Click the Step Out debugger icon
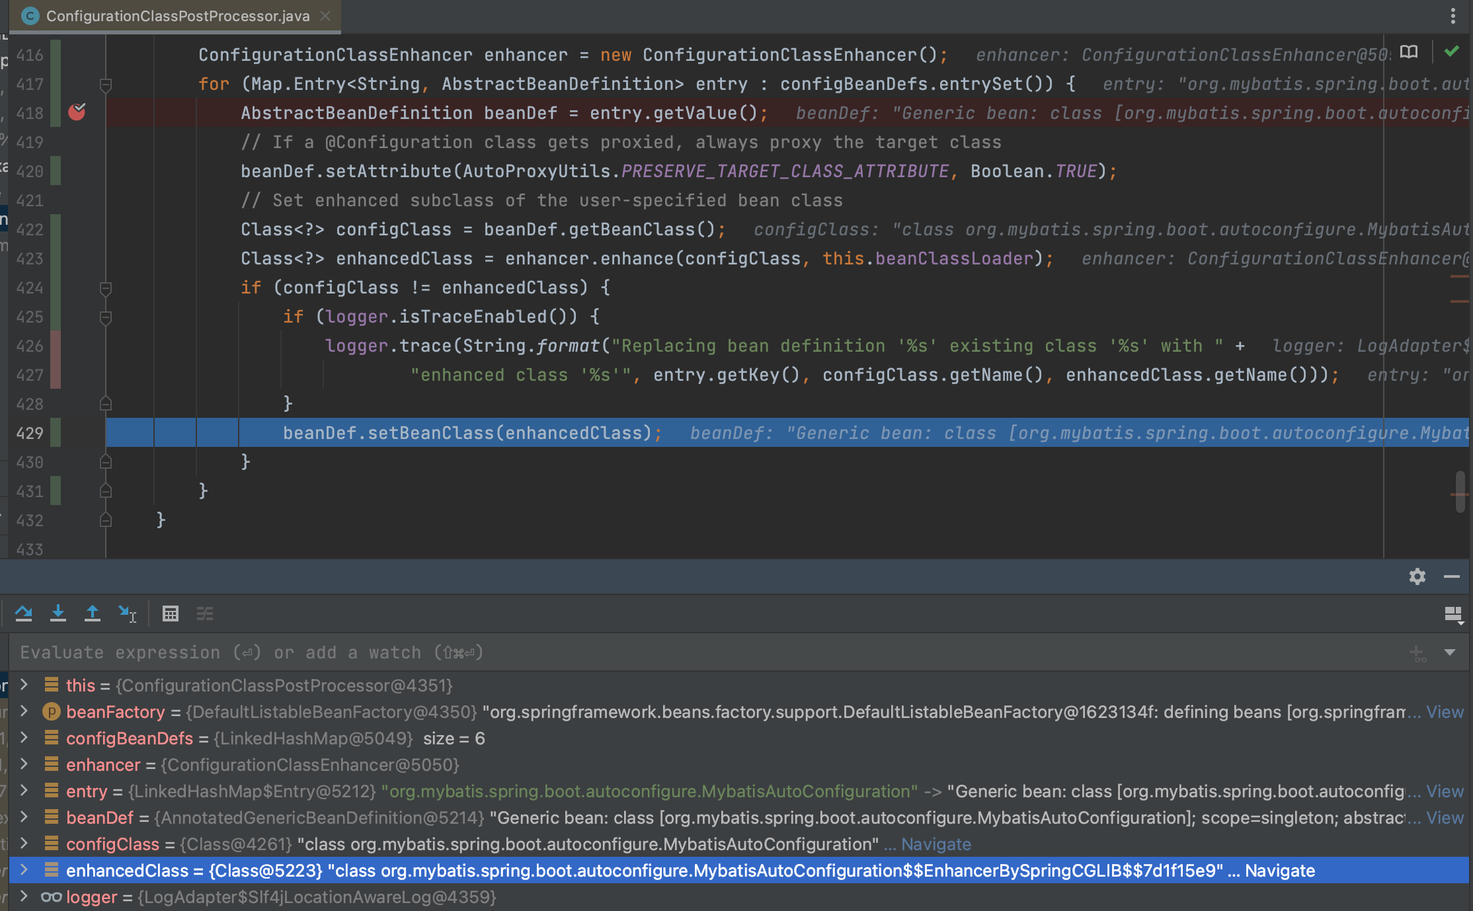This screenshot has width=1473, height=911. (x=93, y=614)
